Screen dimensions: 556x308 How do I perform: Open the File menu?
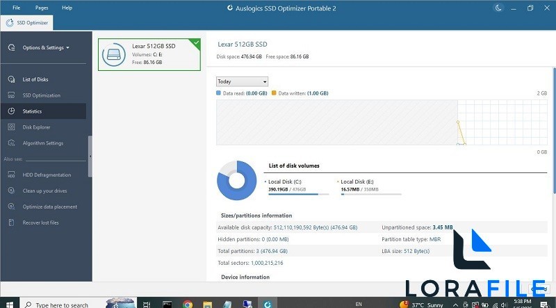tap(16, 8)
